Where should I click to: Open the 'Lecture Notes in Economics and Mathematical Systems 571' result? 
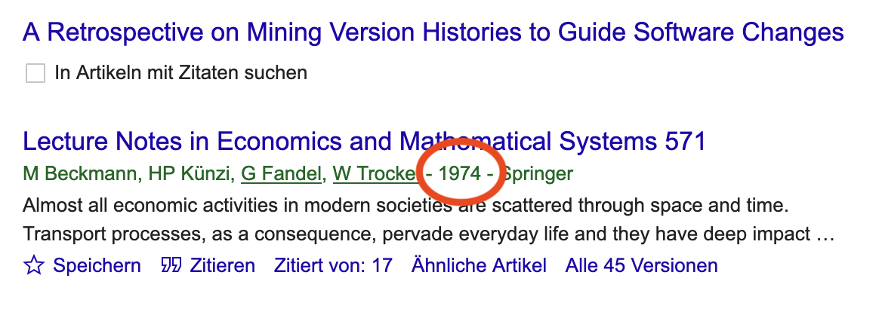(x=365, y=141)
